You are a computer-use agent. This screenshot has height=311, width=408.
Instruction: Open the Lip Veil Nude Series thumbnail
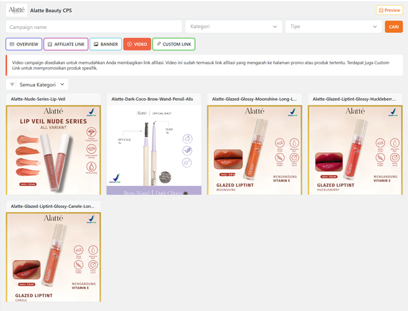pyautogui.click(x=53, y=150)
